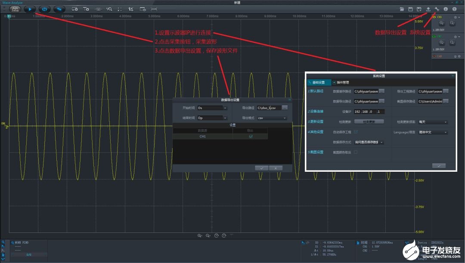Click the Auto Setup button
The width and height of the screenshot is (465, 263).
coord(15,9)
